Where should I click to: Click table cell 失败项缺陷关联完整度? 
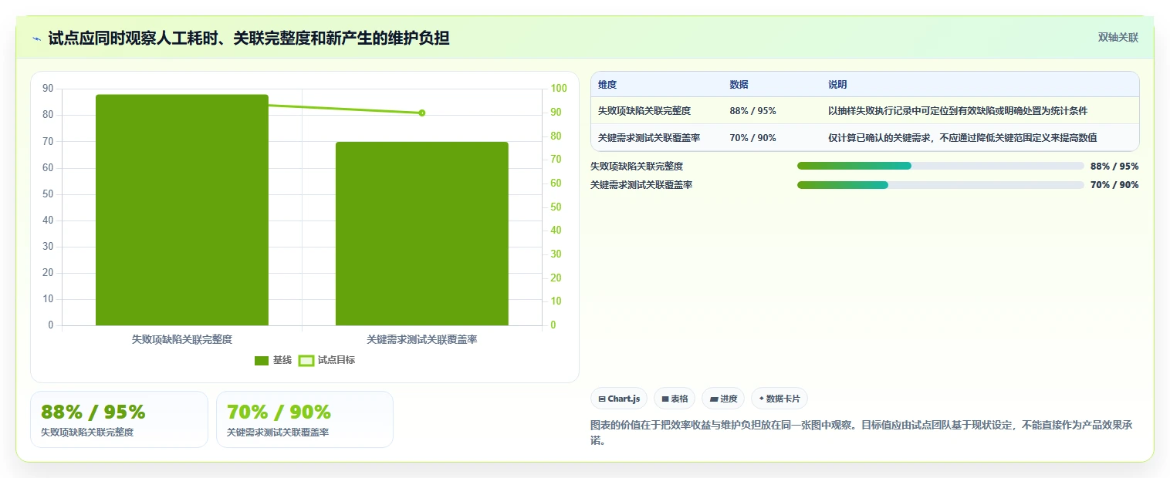(x=644, y=111)
